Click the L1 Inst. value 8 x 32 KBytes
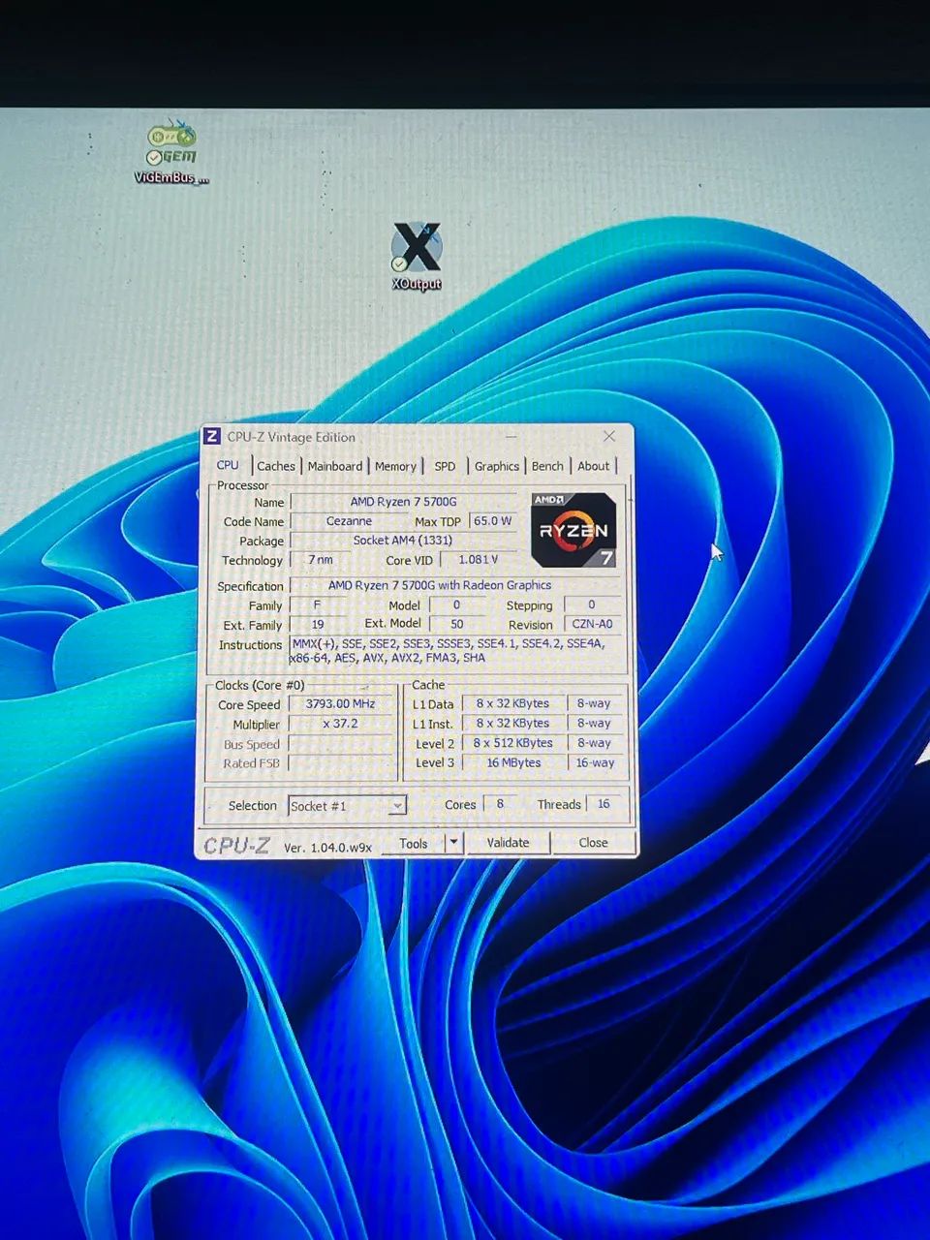 [x=512, y=724]
